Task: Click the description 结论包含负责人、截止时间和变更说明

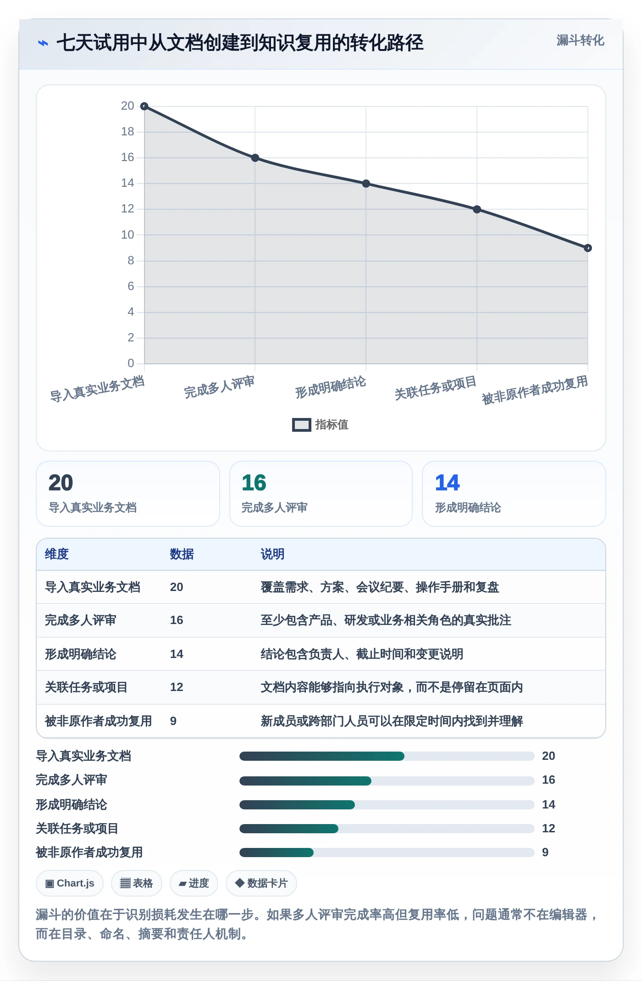Action: [x=362, y=654]
